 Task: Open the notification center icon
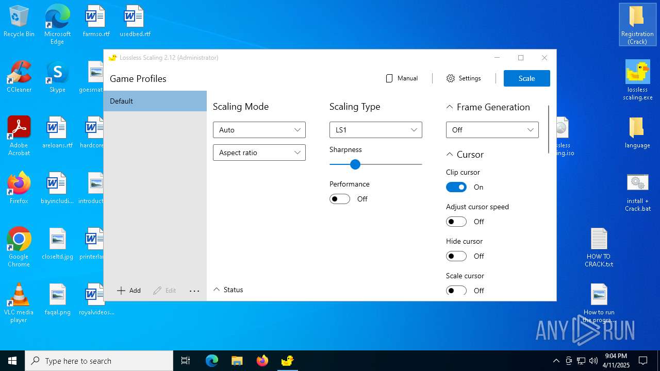643,361
